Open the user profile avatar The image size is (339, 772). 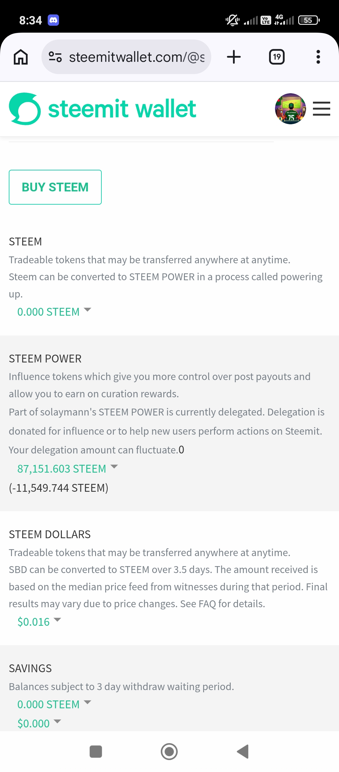[290, 109]
